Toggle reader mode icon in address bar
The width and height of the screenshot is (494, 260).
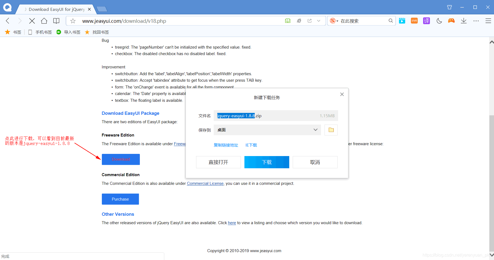click(x=288, y=21)
